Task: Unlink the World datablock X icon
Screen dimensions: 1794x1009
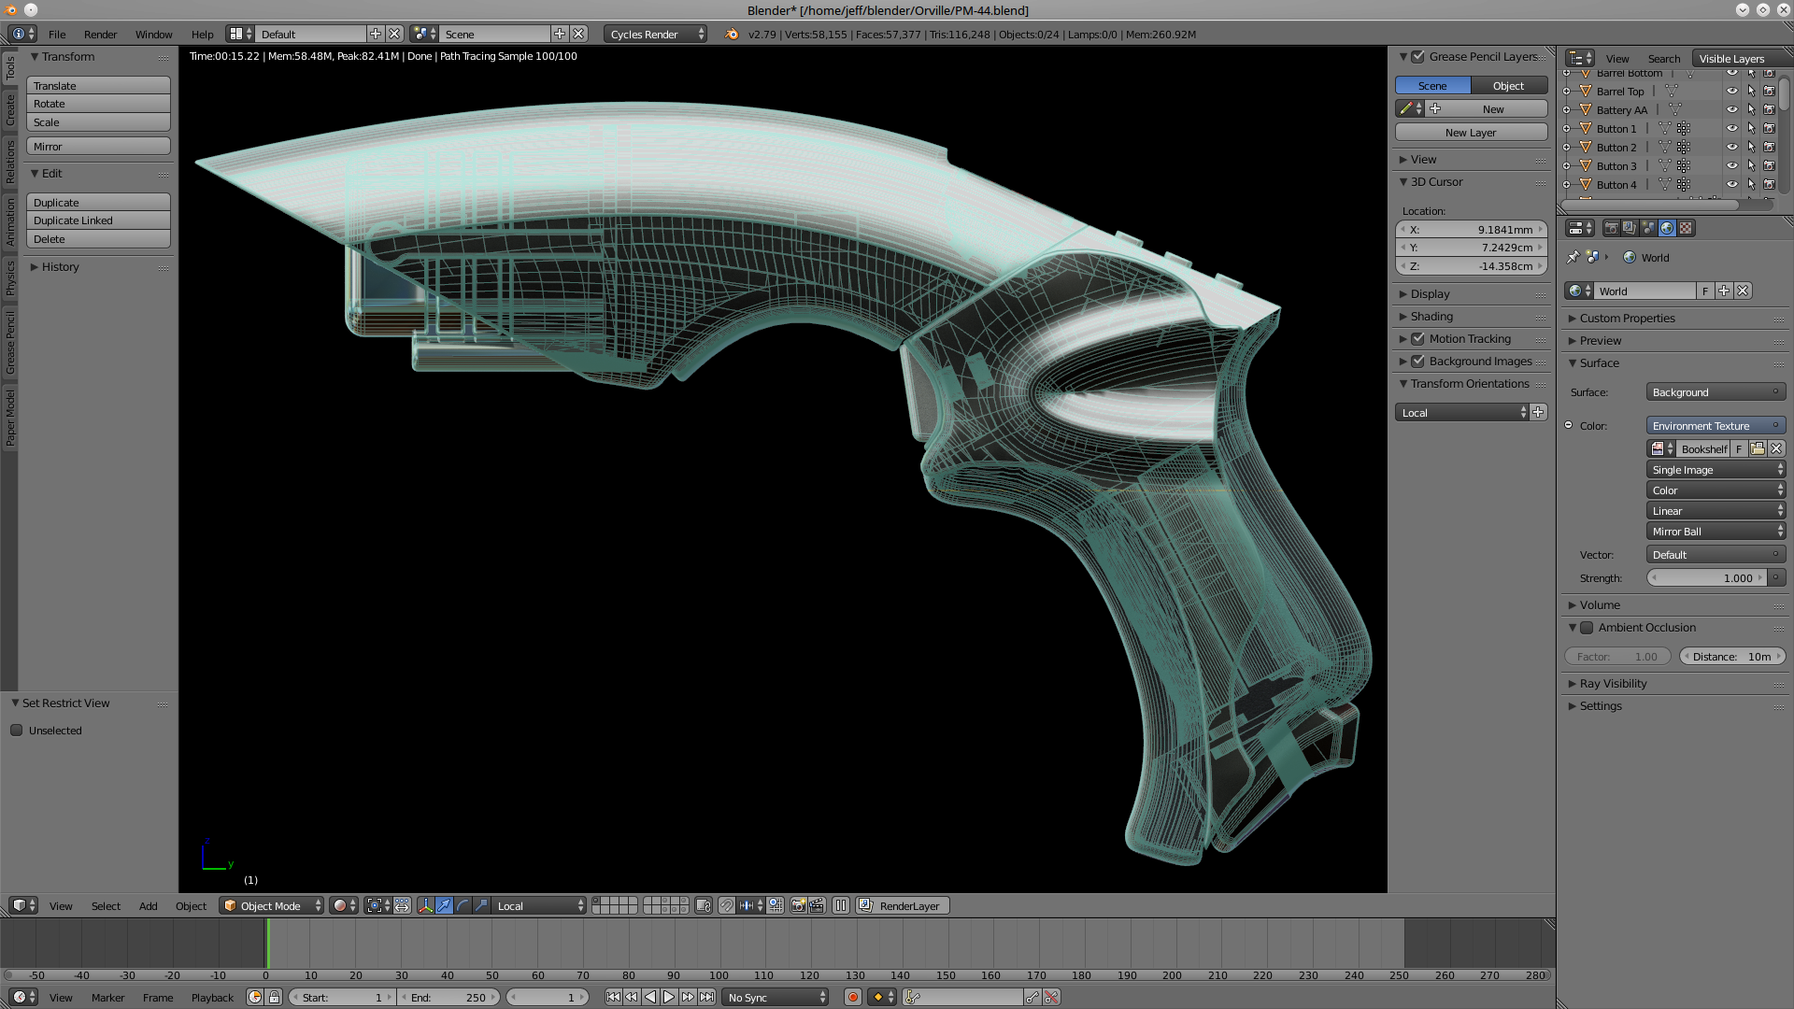Action: click(x=1743, y=291)
